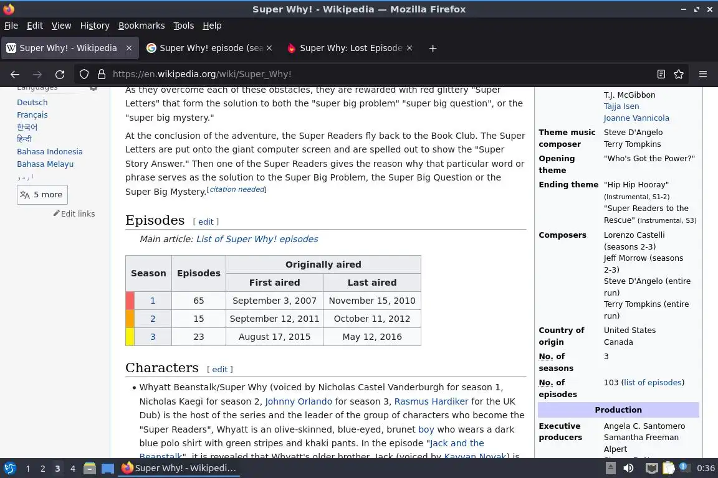The image size is (718, 478).
Task: Open the Deutsch language link
Action: coord(32,103)
